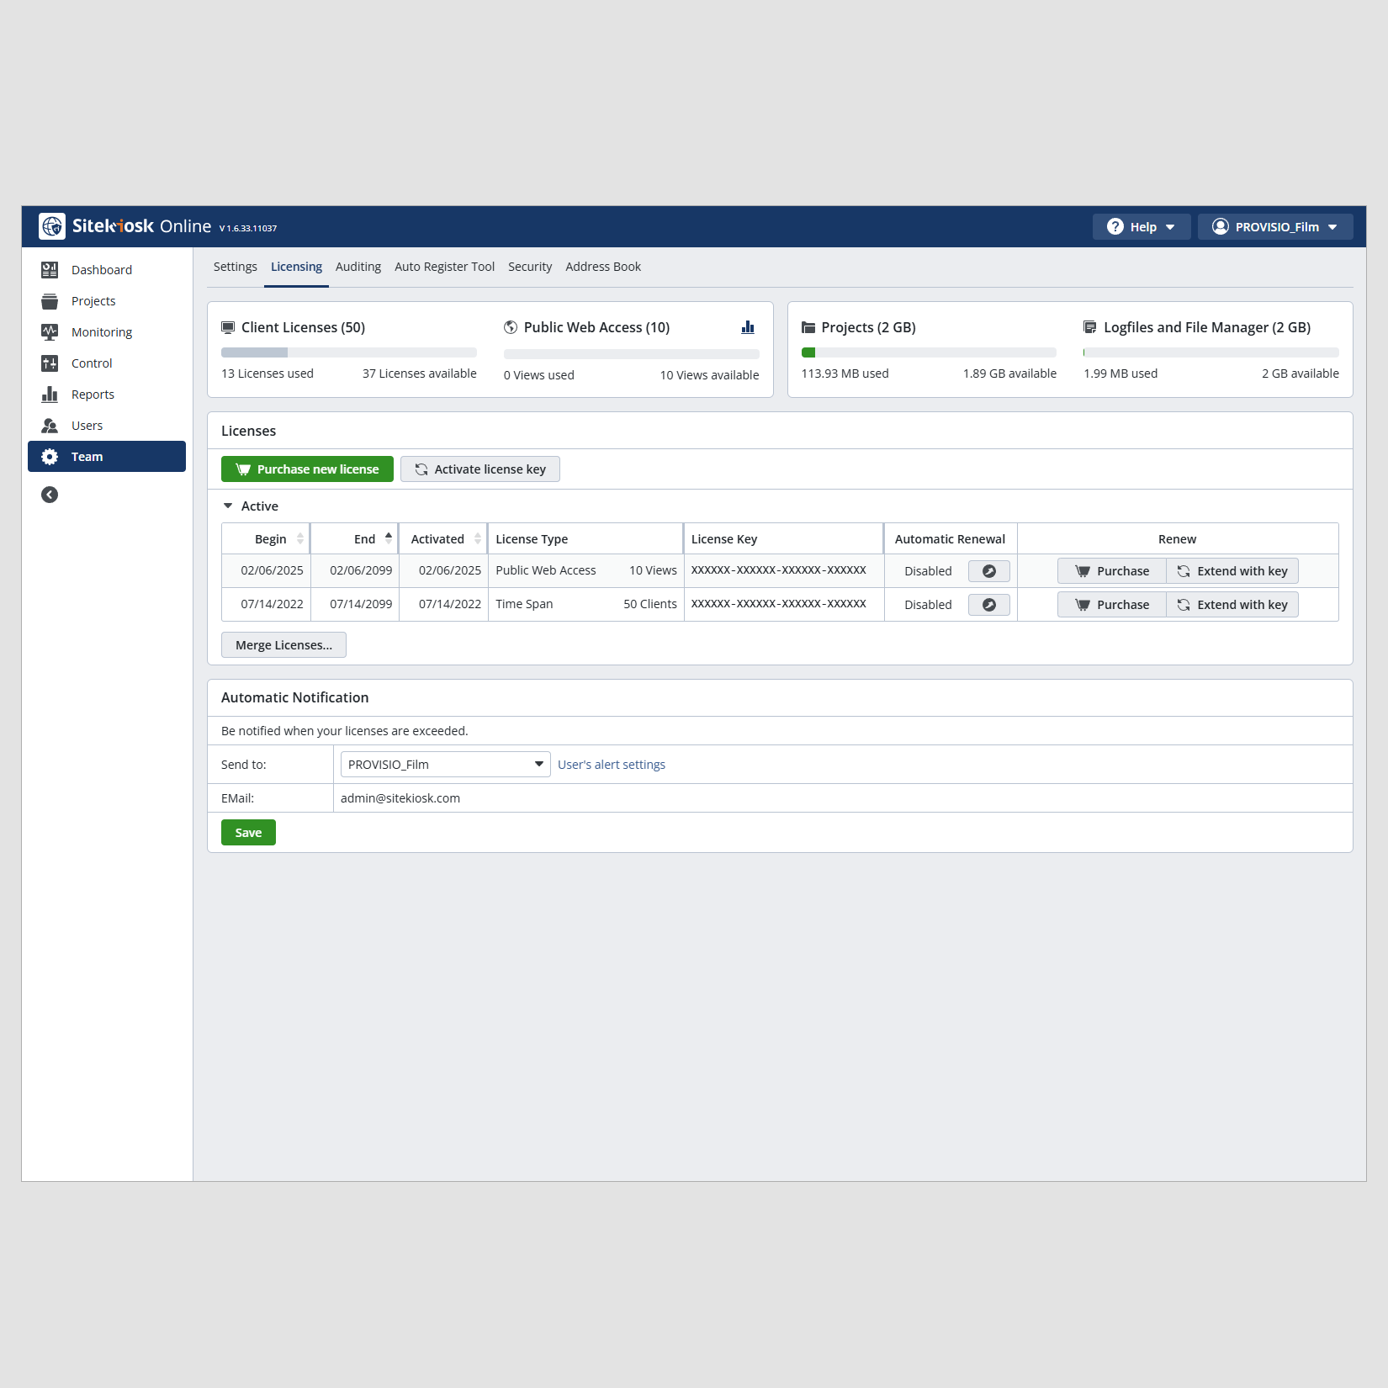Toggle automatic renewal for Public Web Access license
1388x1388 pixels.
click(x=988, y=571)
